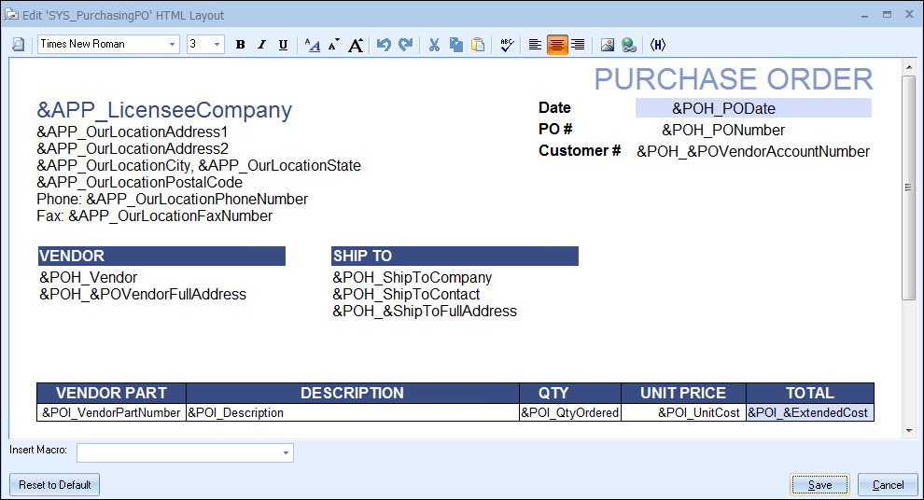924x500 pixels.
Task: Insert an image into layout
Action: click(x=608, y=45)
